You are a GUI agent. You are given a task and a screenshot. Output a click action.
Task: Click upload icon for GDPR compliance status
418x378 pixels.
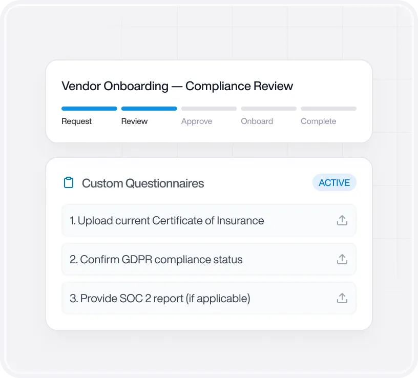point(342,259)
